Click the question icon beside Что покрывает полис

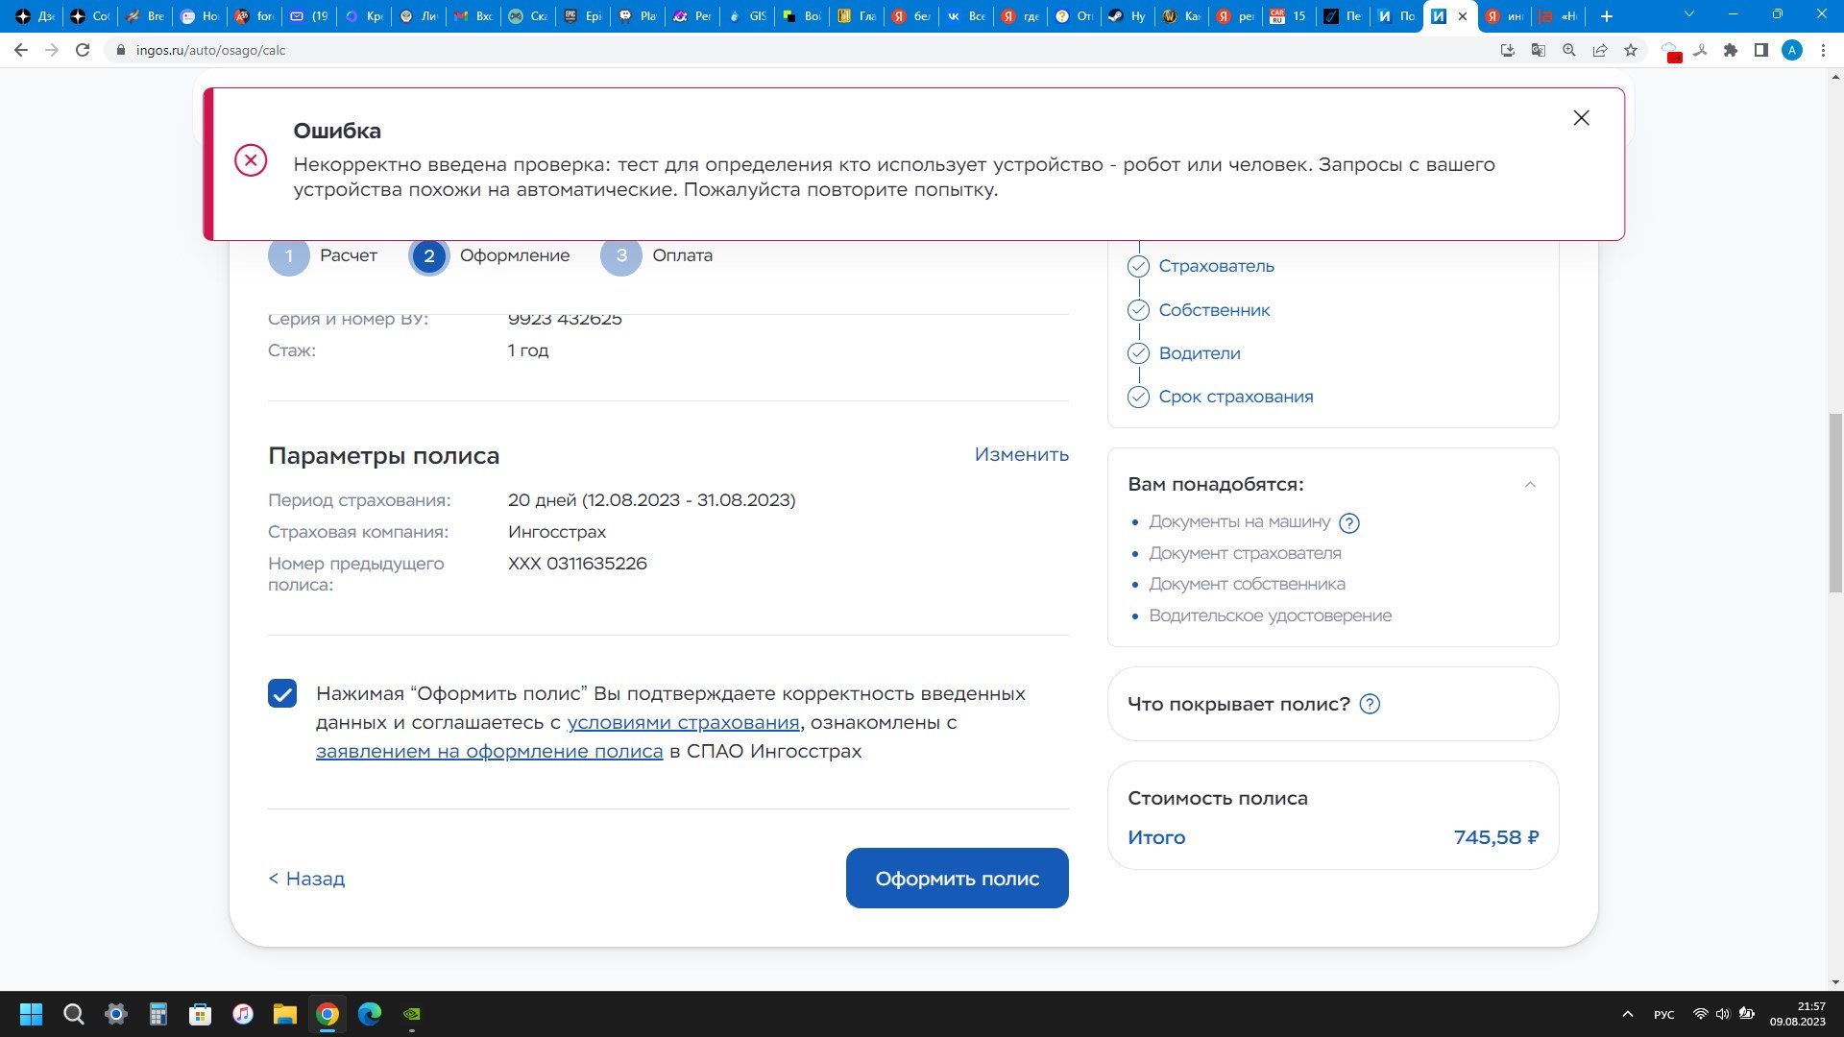pos(1370,704)
